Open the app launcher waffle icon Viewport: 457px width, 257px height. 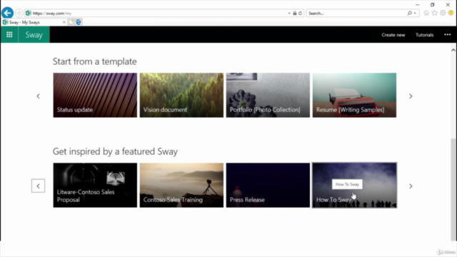click(9, 35)
